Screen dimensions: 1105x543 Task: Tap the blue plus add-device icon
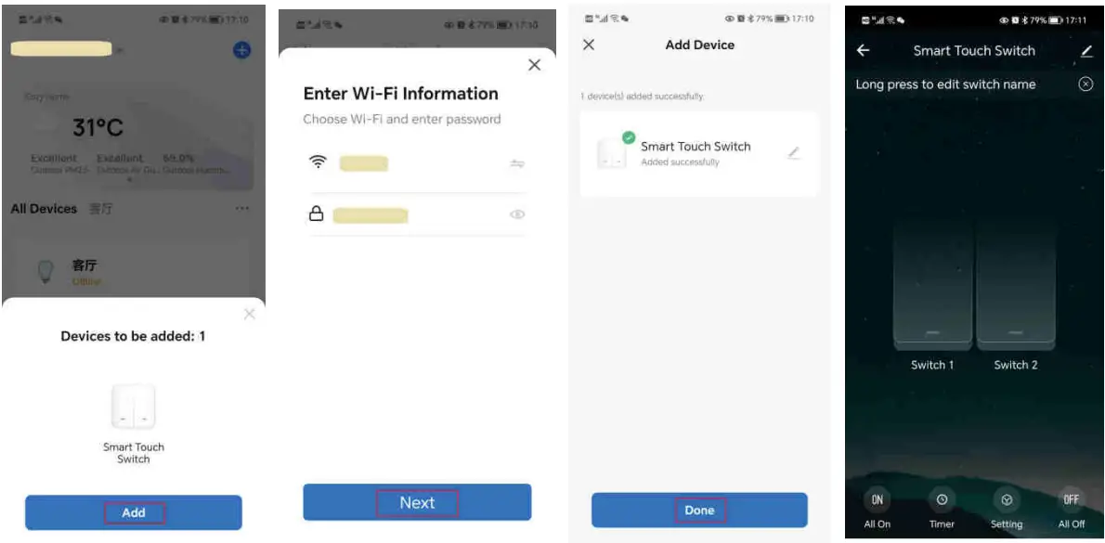coord(241,50)
